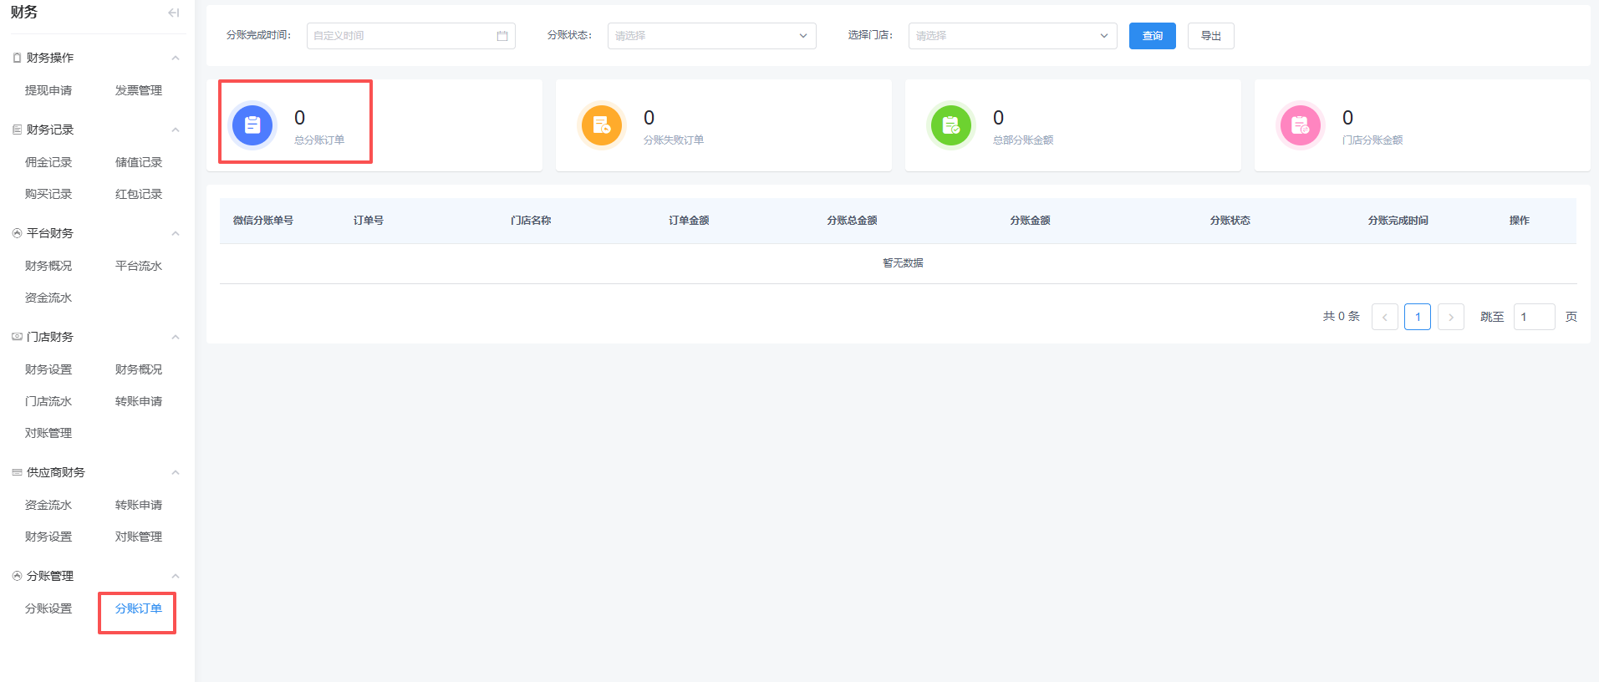1599x682 pixels.
Task: Click the orange 分账失败订单 icon
Action: (x=602, y=125)
